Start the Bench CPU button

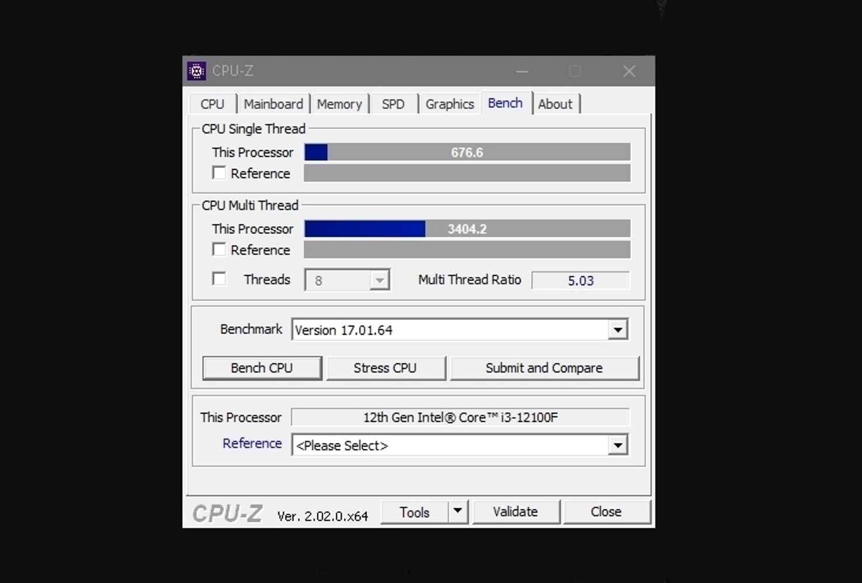coord(262,368)
